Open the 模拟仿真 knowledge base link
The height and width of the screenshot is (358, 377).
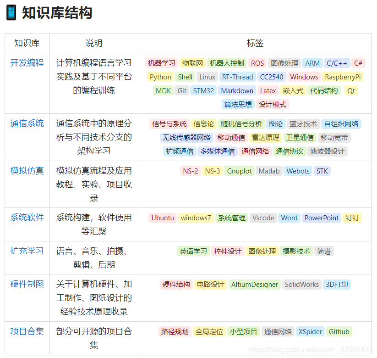[27, 170]
